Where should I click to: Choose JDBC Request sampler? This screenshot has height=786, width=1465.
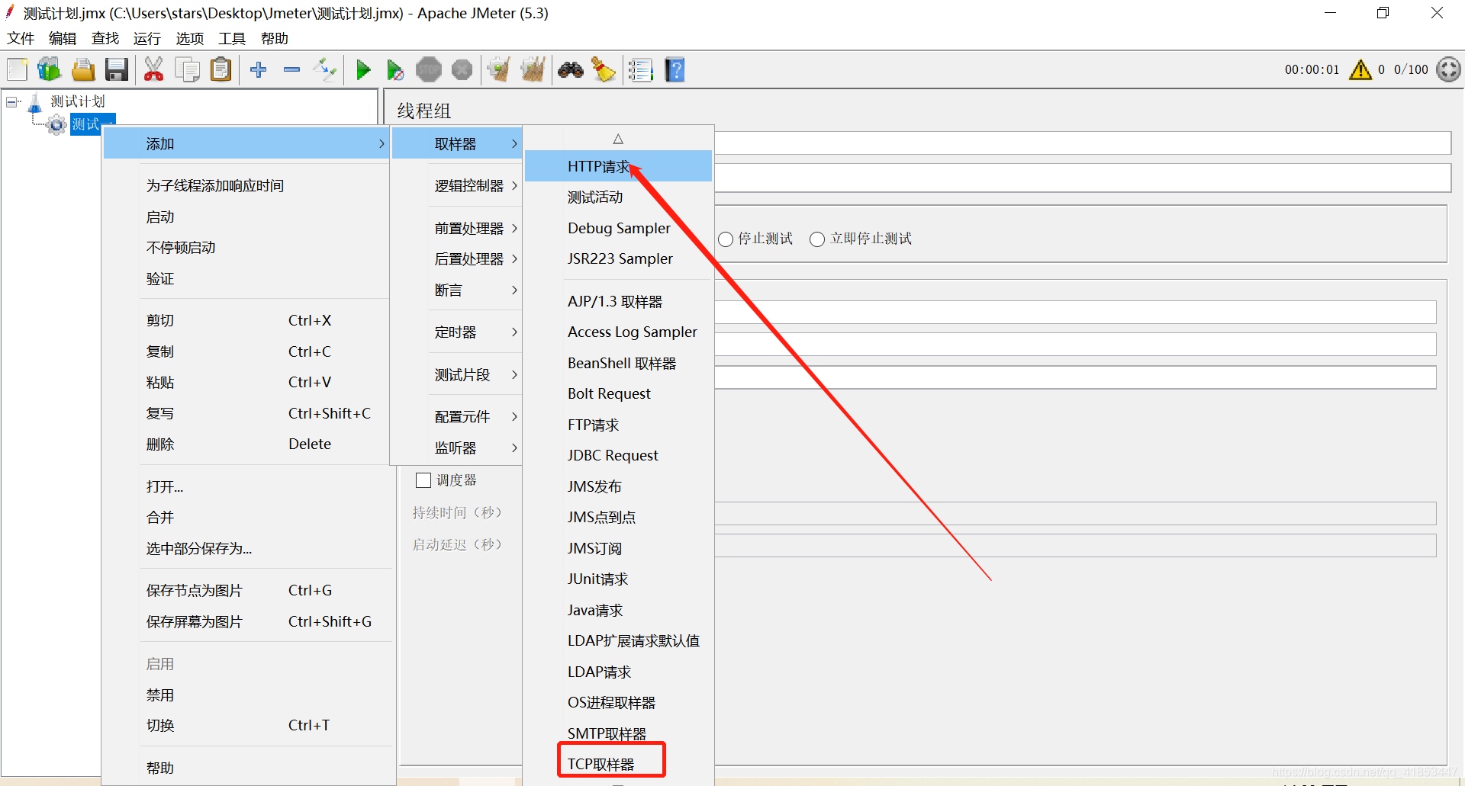coord(618,455)
